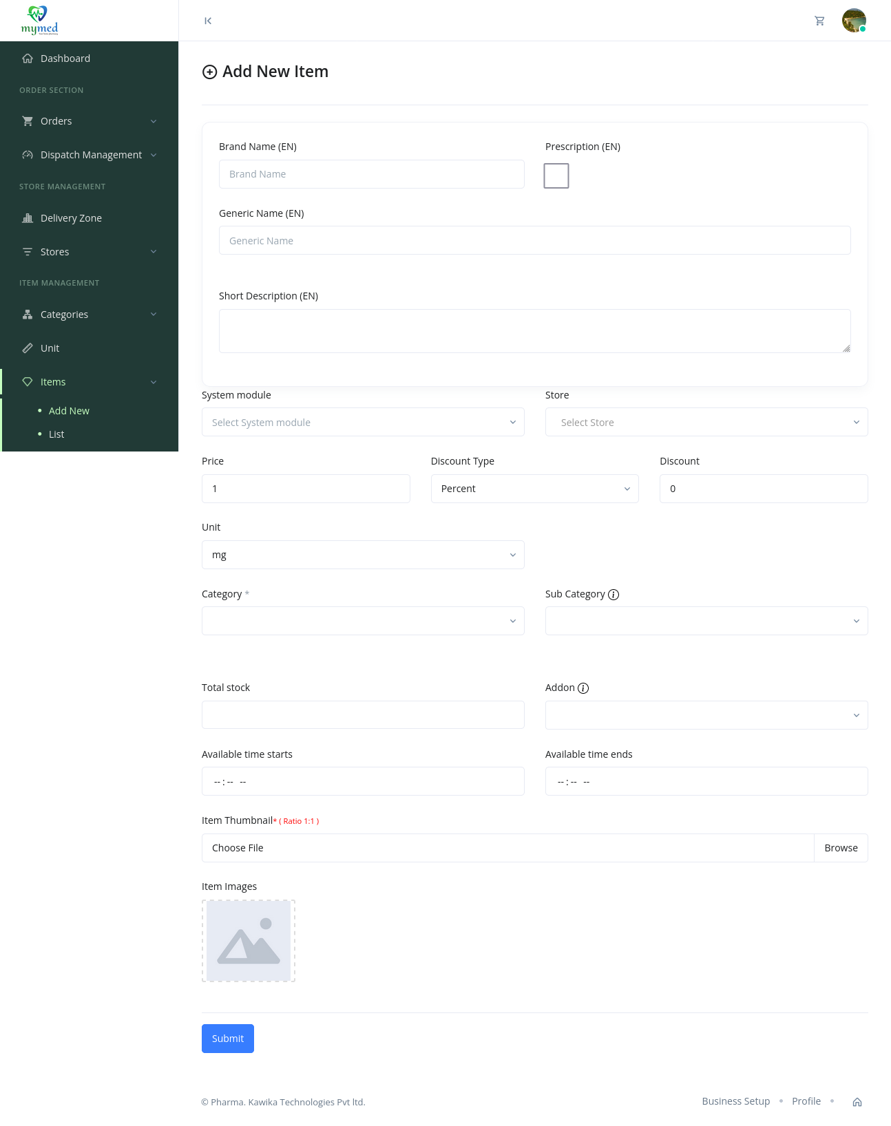
Task: Focus the Brand Name input field
Action: coord(371,174)
